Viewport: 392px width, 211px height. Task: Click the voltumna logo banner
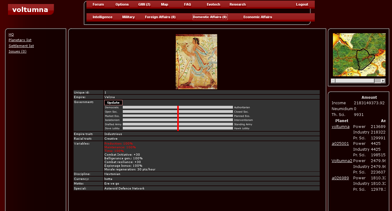31,10
